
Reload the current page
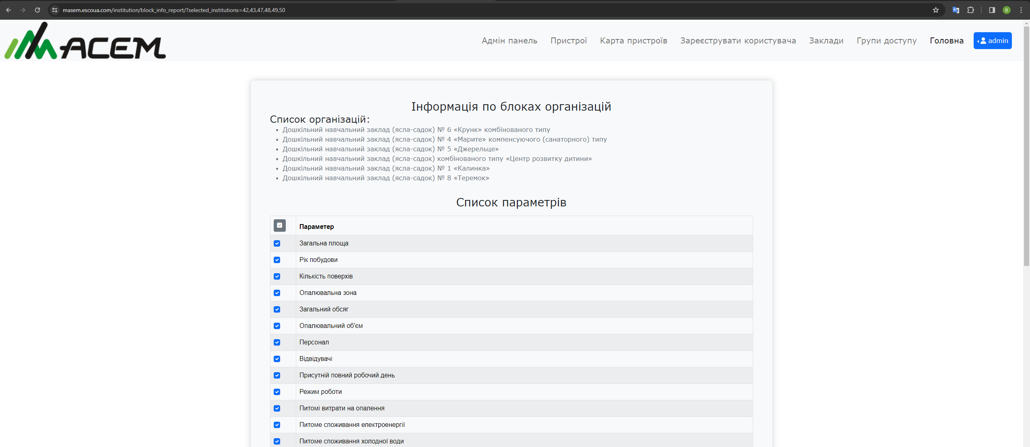37,10
